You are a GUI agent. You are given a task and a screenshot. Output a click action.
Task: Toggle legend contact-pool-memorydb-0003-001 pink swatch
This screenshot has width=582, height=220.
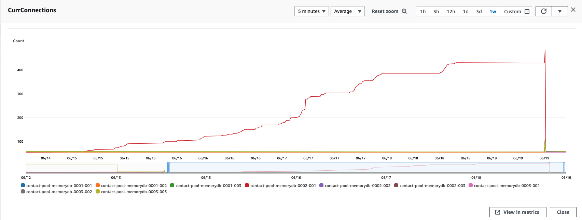(x=471, y=185)
